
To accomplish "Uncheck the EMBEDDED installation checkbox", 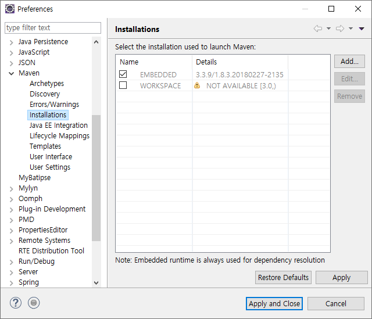I will (x=123, y=74).
